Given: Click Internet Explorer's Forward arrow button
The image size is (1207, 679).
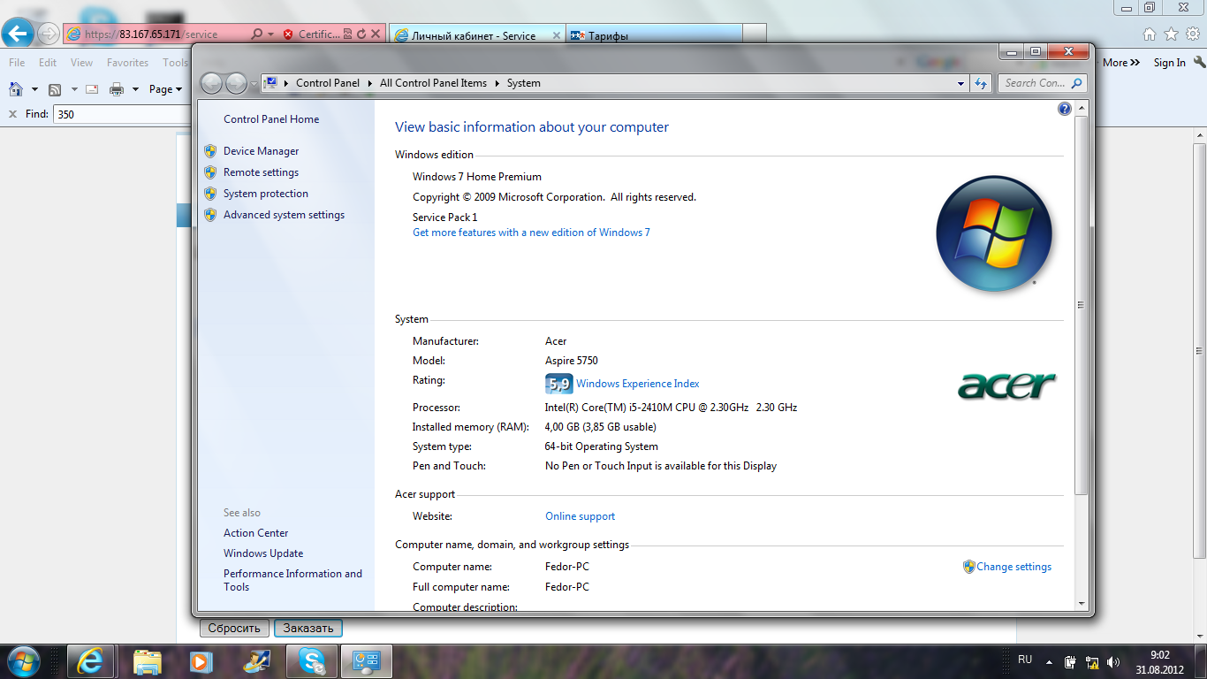Looking at the screenshot, I should (49, 34).
